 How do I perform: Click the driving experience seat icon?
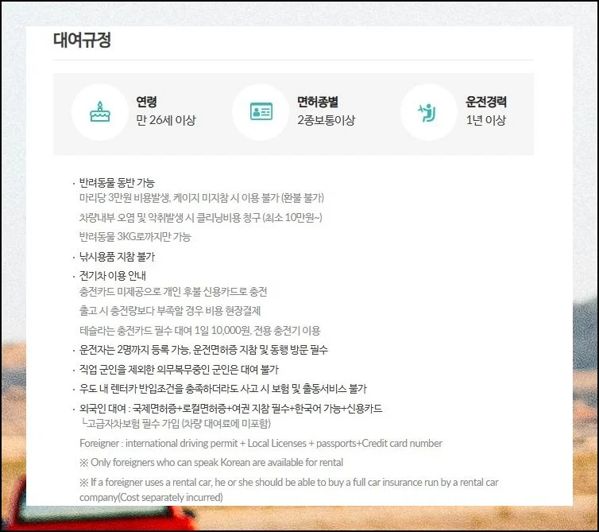coord(428,111)
